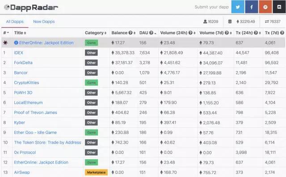The width and height of the screenshot is (286, 177).
Task: Select the All Dapps tab
Action: point(15,22)
